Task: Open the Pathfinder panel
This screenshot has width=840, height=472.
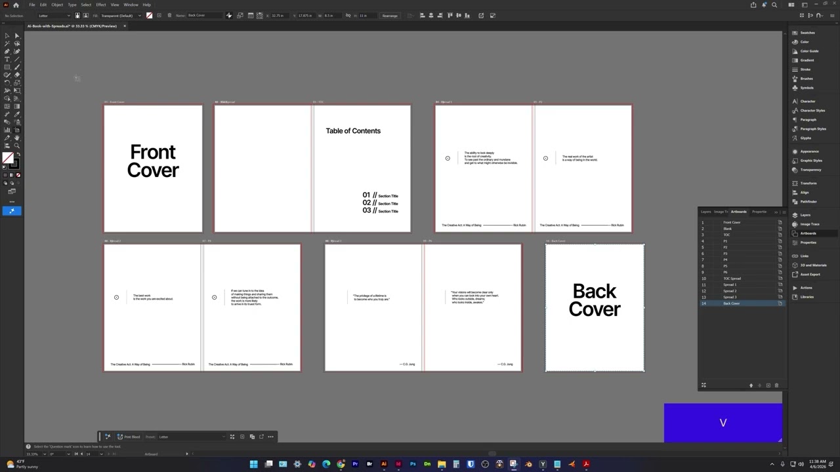Action: click(808, 202)
